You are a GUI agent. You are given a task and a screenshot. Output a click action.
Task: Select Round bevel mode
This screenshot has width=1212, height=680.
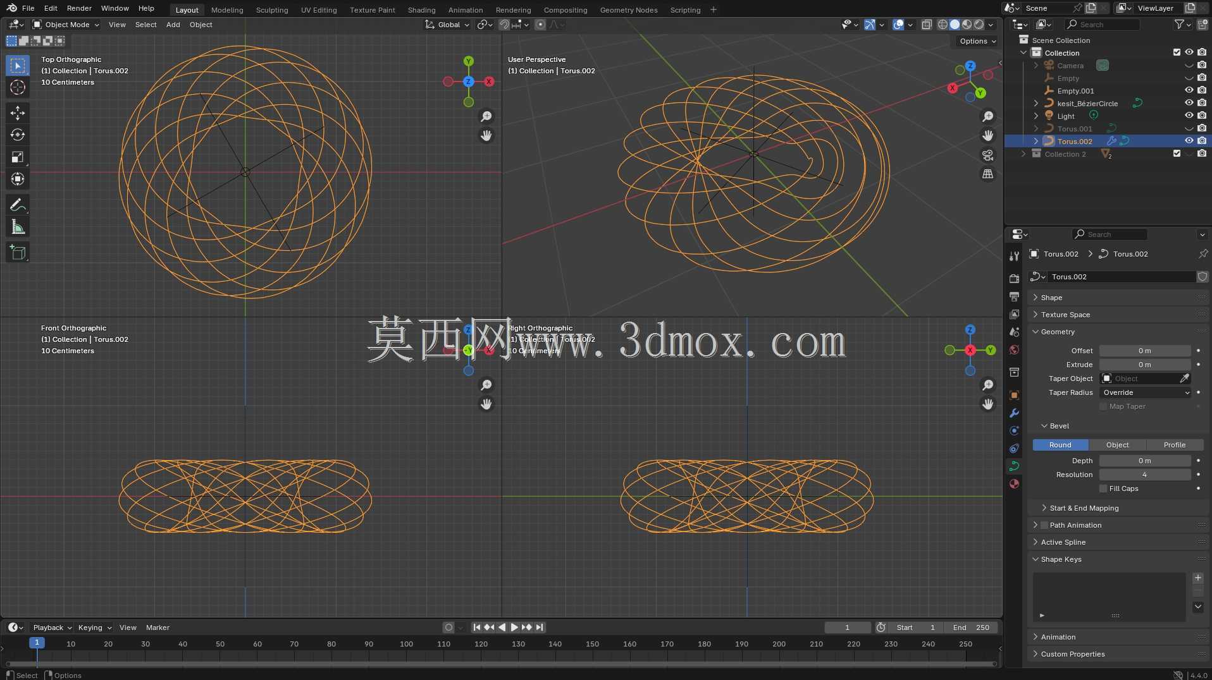[1060, 445]
